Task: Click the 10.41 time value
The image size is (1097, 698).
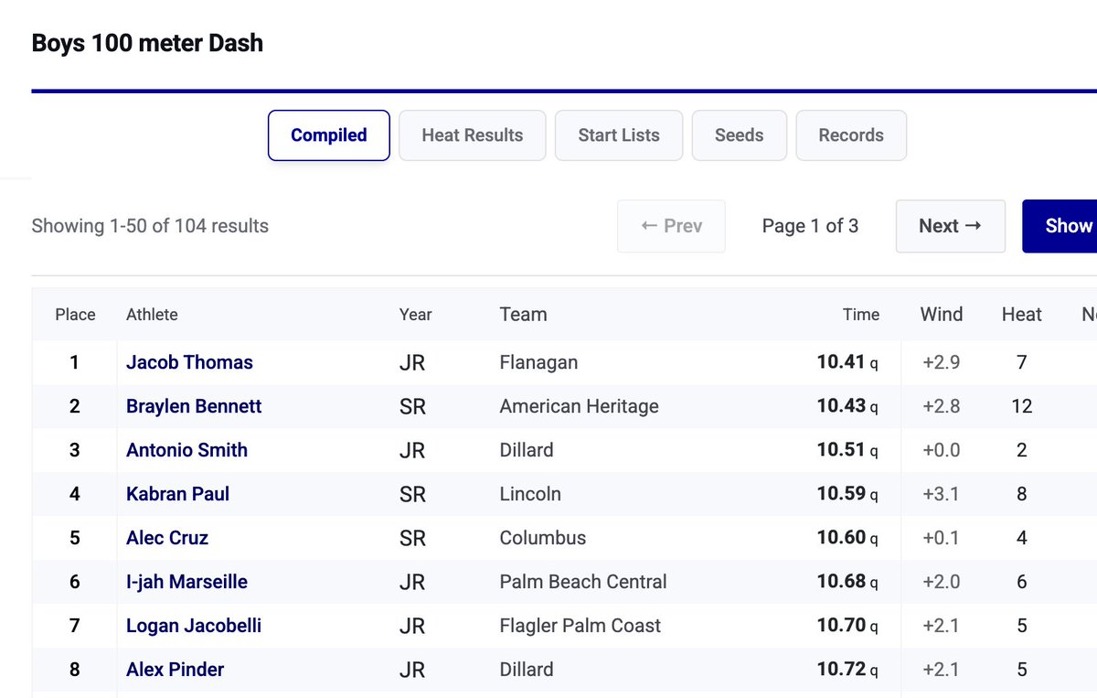Action: coord(841,362)
